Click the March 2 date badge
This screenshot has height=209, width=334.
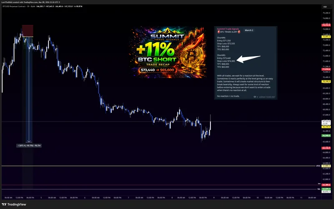click(x=249, y=30)
